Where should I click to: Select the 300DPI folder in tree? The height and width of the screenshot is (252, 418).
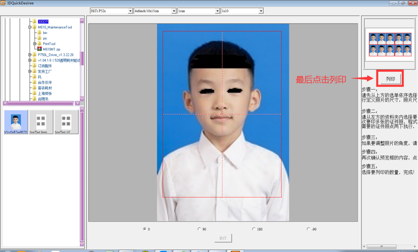pyautogui.click(x=43, y=22)
